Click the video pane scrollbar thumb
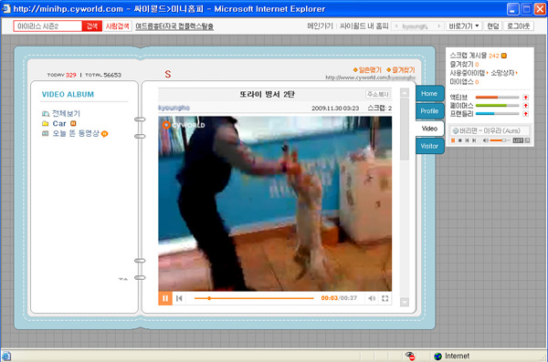This screenshot has width=548, height=362. (x=405, y=129)
